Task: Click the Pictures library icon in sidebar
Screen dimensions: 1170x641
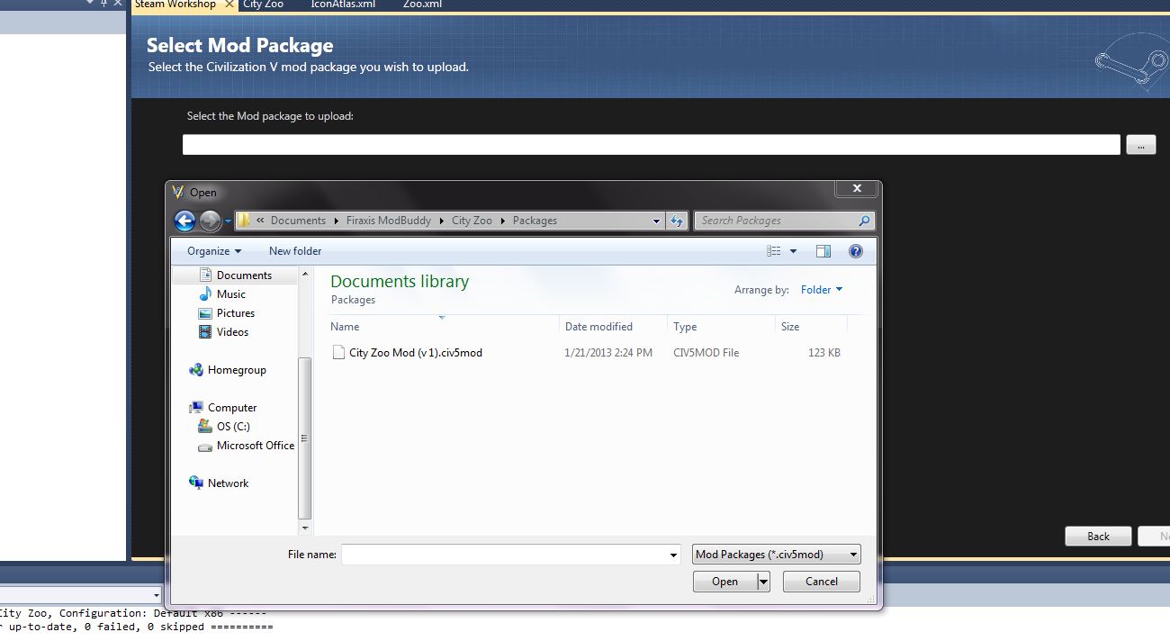Action: (x=206, y=313)
